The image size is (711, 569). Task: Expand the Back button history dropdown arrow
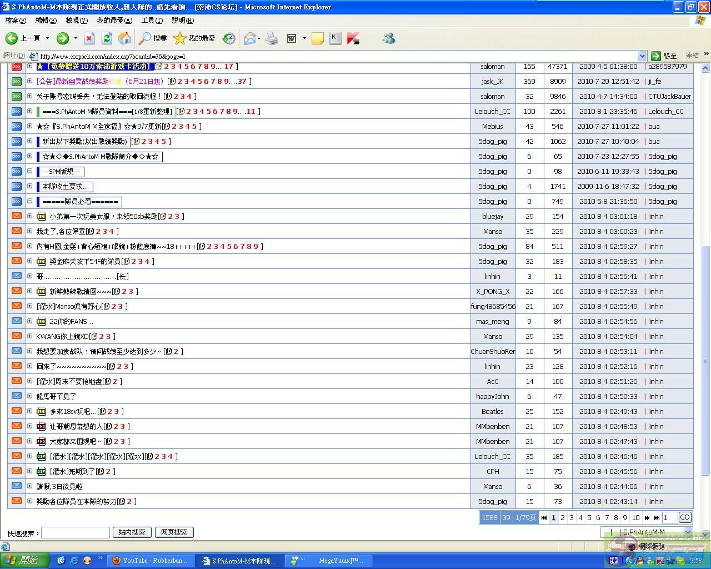(x=47, y=38)
